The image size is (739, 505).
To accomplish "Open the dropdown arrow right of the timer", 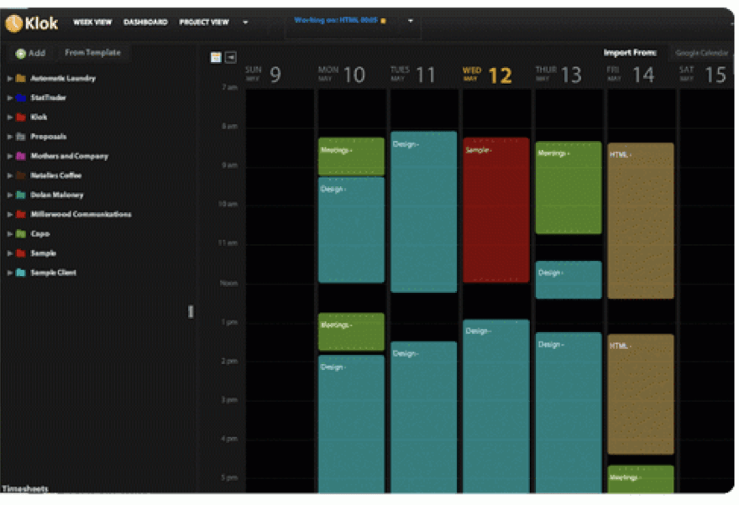I will [x=411, y=21].
